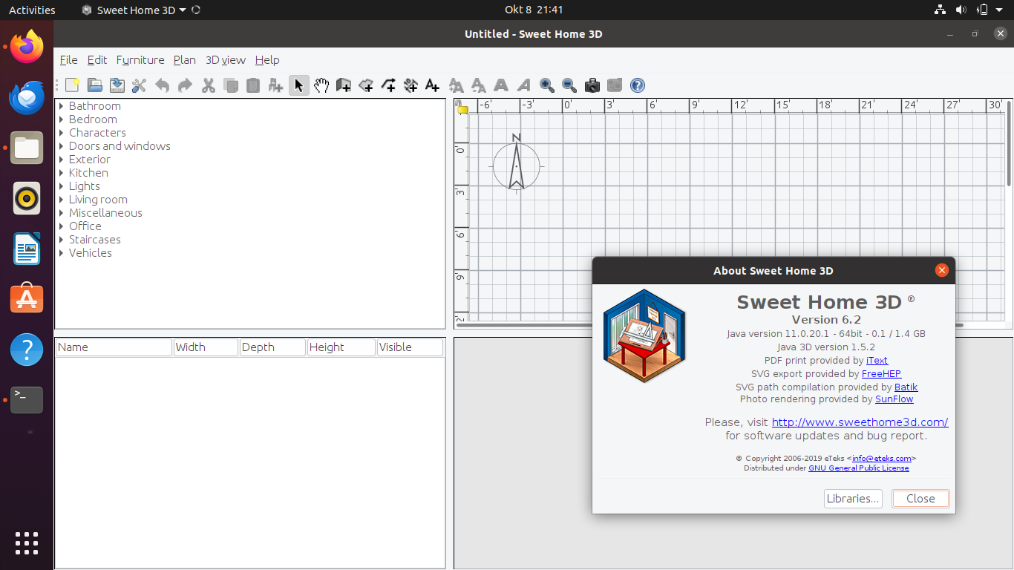Expand the Bedroom furniture category

(x=62, y=119)
